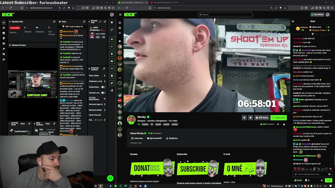Toggle Subscribers-only chat mode
Screen dimensions: 335x188
[103, 87]
